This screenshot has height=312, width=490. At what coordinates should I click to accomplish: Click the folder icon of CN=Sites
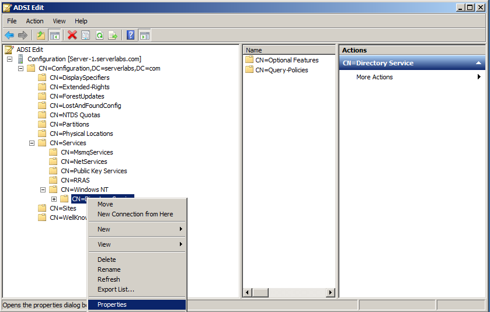(x=42, y=208)
